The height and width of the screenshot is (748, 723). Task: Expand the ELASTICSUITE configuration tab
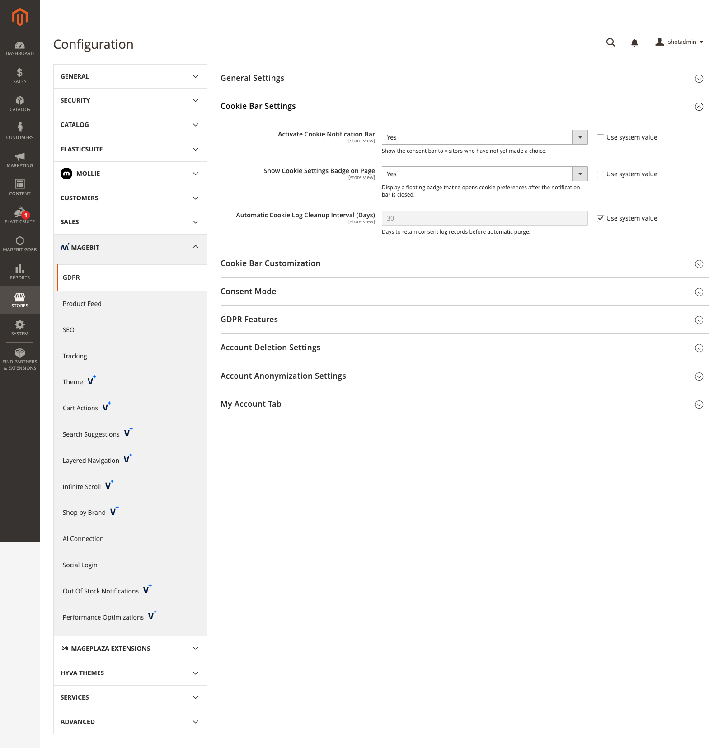pyautogui.click(x=130, y=149)
